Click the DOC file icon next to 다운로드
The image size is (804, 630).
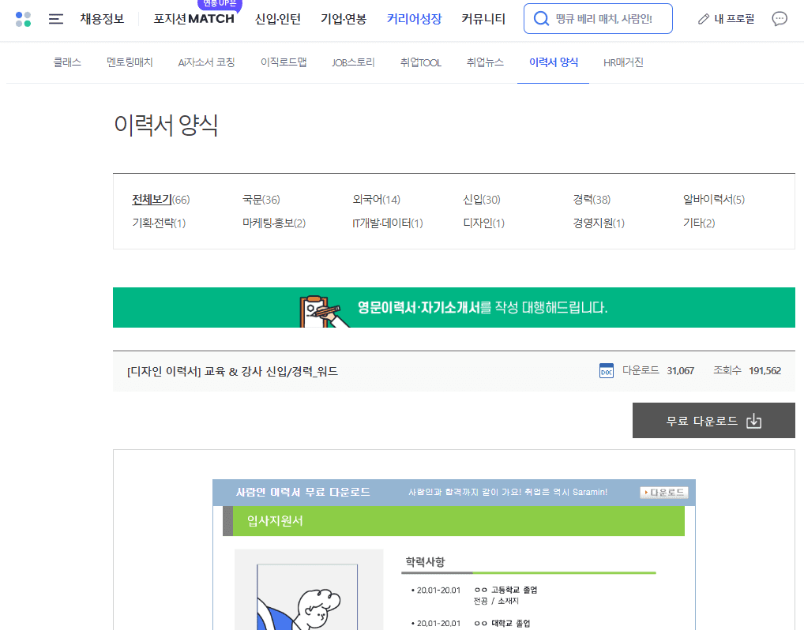pos(606,369)
